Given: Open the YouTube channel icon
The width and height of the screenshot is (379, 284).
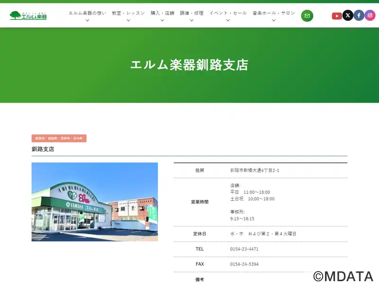Looking at the screenshot, I should click(337, 16).
